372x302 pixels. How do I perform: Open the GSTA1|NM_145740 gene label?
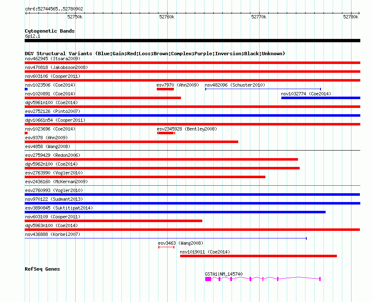(x=224, y=274)
